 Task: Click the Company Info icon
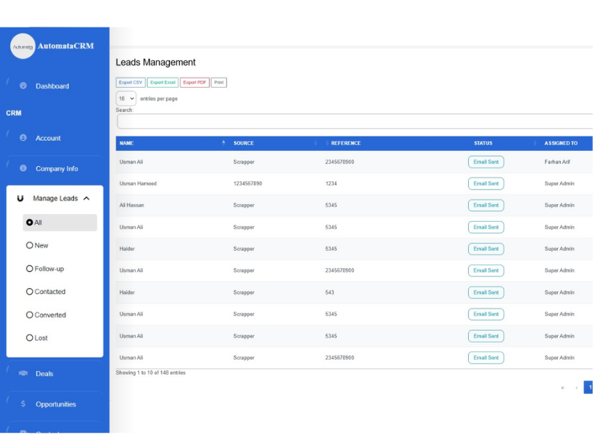pyautogui.click(x=23, y=168)
